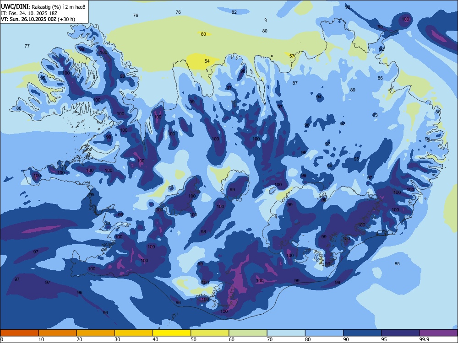The height and width of the screenshot is (343, 458).
Task: Click the humidity value 88 on the map
Action: point(19,108)
